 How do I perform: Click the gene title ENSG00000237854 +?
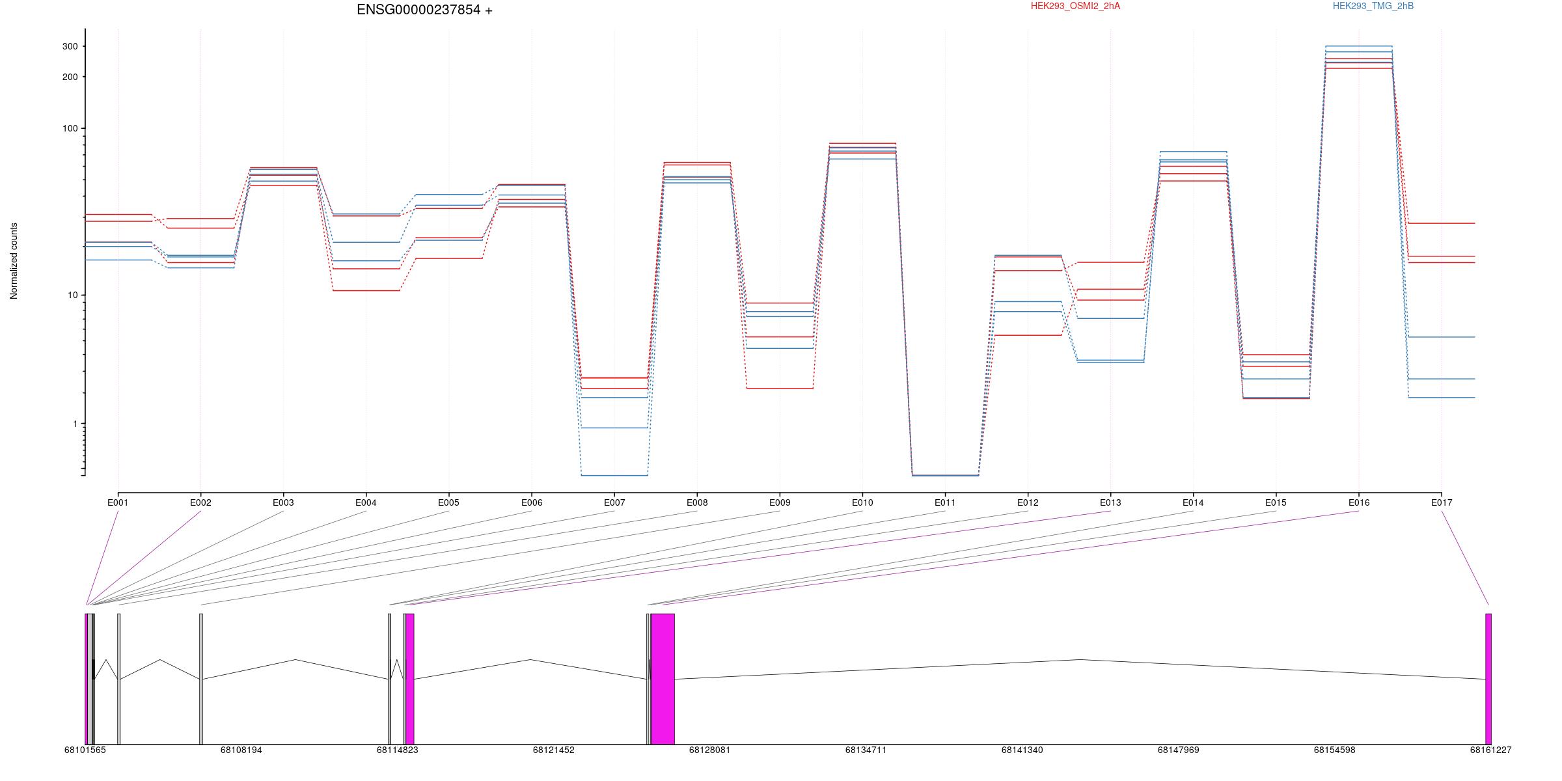tap(424, 10)
